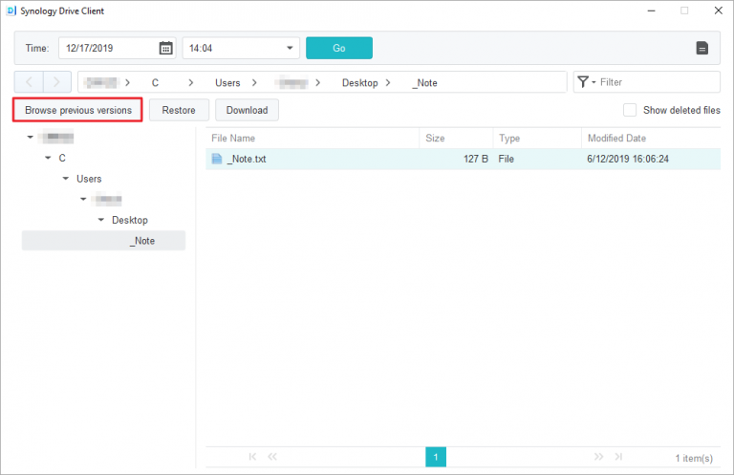Click the filter funnel icon
Image resolution: width=734 pixels, height=475 pixels.
(x=584, y=82)
